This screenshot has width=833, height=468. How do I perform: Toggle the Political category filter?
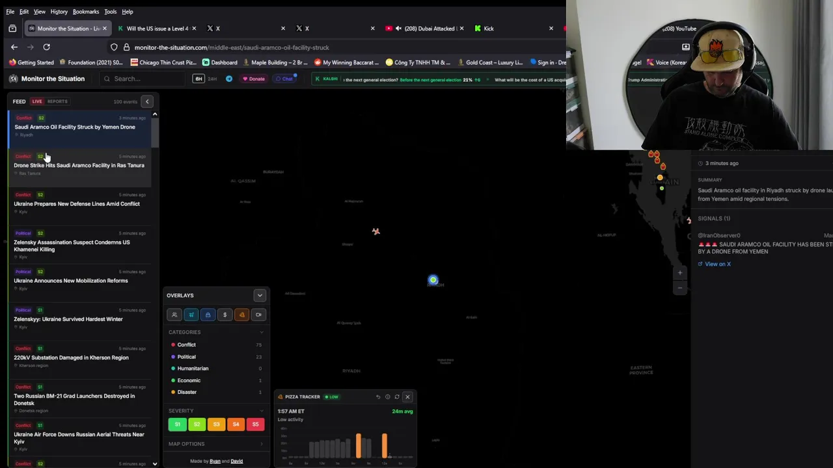click(x=215, y=357)
